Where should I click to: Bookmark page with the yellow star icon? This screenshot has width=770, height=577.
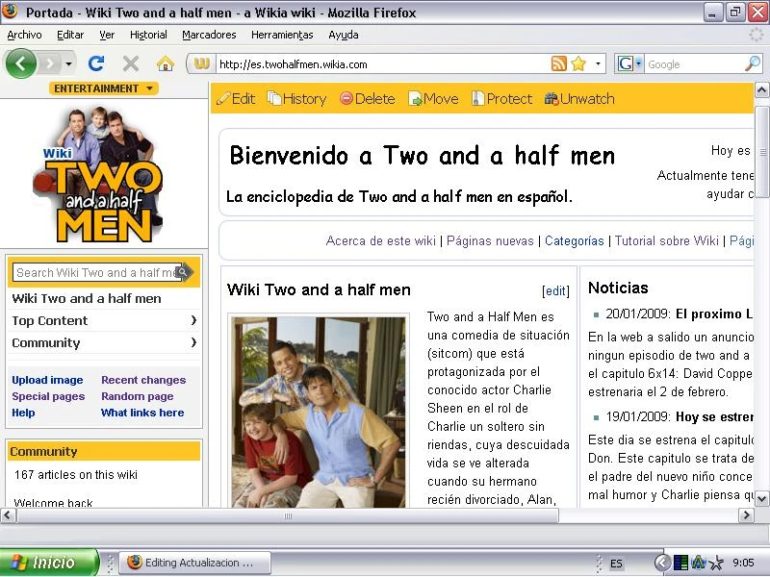click(x=579, y=63)
